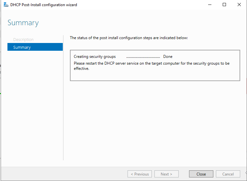Viewport: 247px width, 181px height.
Task: Select the Summary step in the sidebar
Action: tap(35, 47)
